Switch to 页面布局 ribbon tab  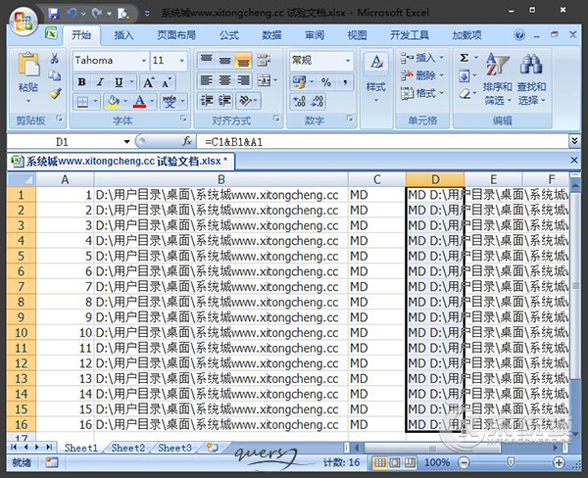point(176,35)
